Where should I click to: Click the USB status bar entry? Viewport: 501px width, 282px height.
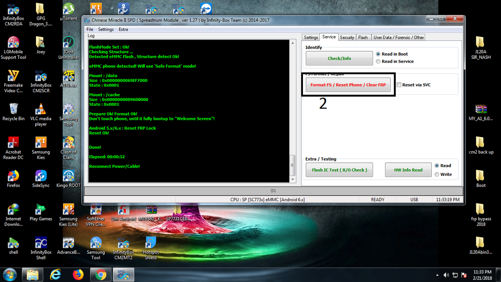point(414,199)
